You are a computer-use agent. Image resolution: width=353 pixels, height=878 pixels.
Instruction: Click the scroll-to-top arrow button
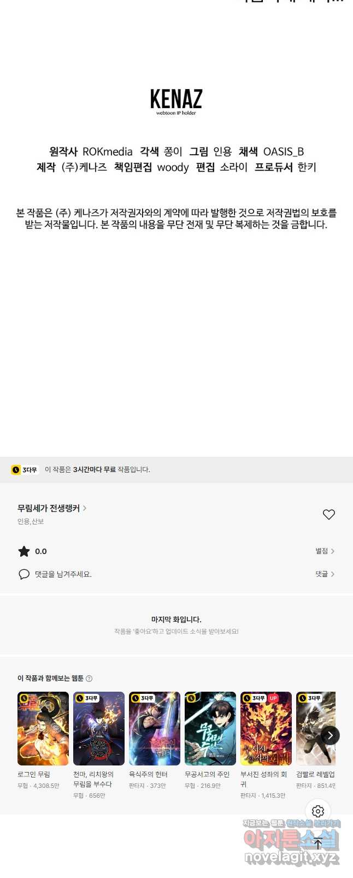pyautogui.click(x=318, y=843)
